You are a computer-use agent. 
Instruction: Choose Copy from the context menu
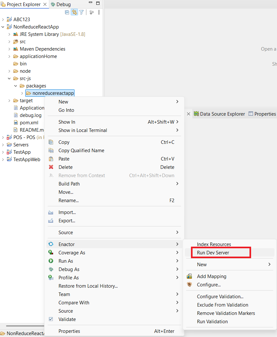[x=115, y=142]
